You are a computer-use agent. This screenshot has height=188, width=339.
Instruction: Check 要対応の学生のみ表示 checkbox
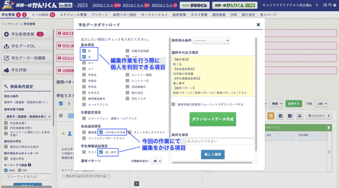coord(6,147)
